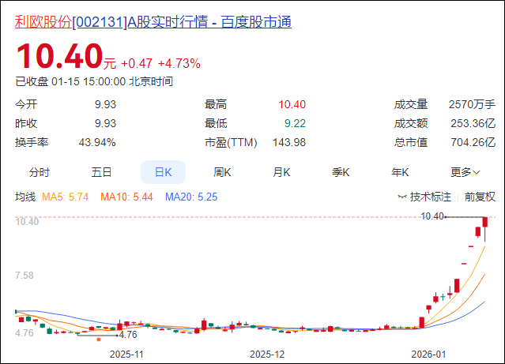Screen dimensions: 505x364
Task: Switch to the 五日 chart tab
Action: (101, 172)
